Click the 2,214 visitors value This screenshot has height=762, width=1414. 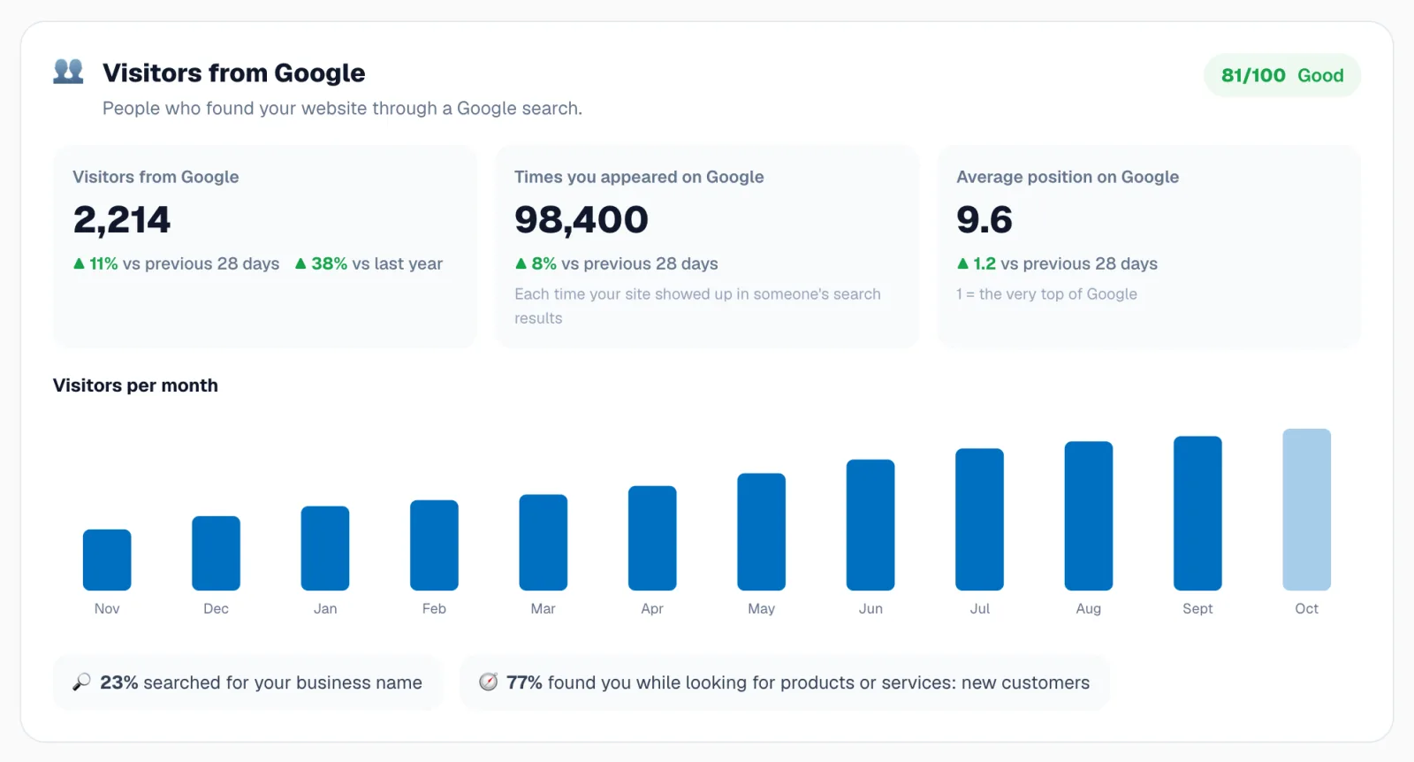[122, 219]
